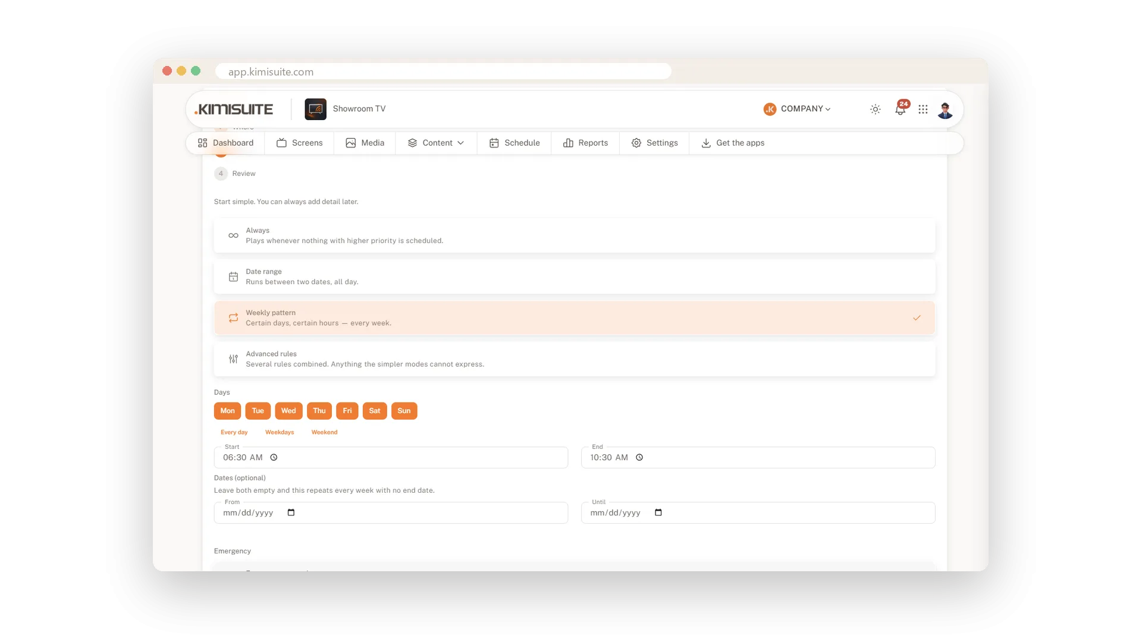Click the calendar icon beside Date range
The image size is (1142, 642).
coord(233,277)
